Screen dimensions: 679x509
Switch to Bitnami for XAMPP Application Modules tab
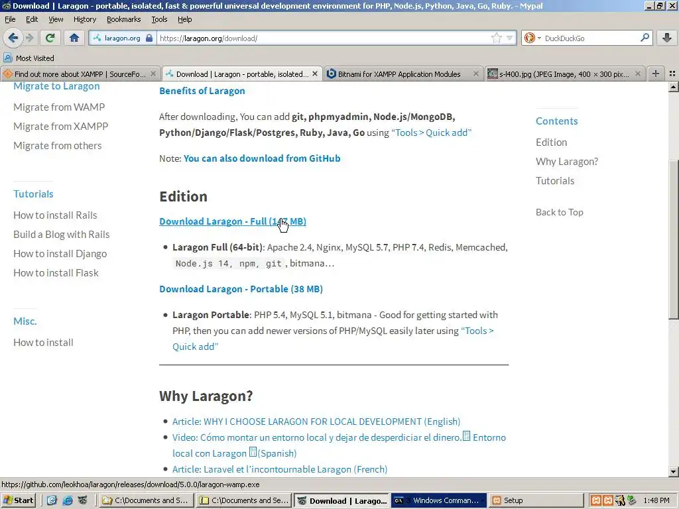pos(399,74)
